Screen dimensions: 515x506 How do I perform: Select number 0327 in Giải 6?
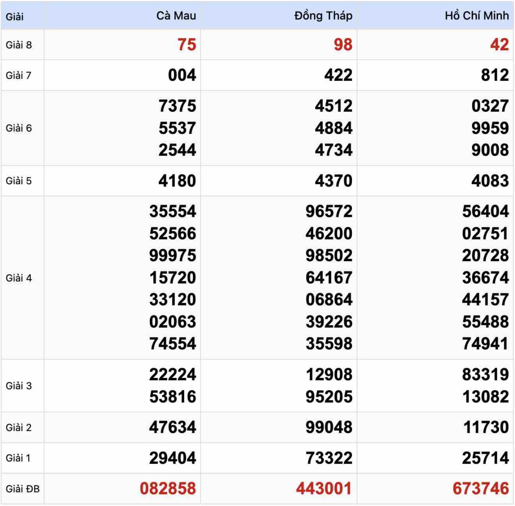[490, 106]
